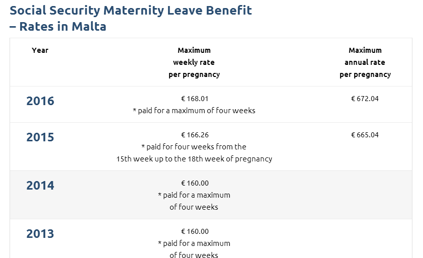Select the 2014 year cell
The width and height of the screenshot is (423, 258).
pos(40,186)
